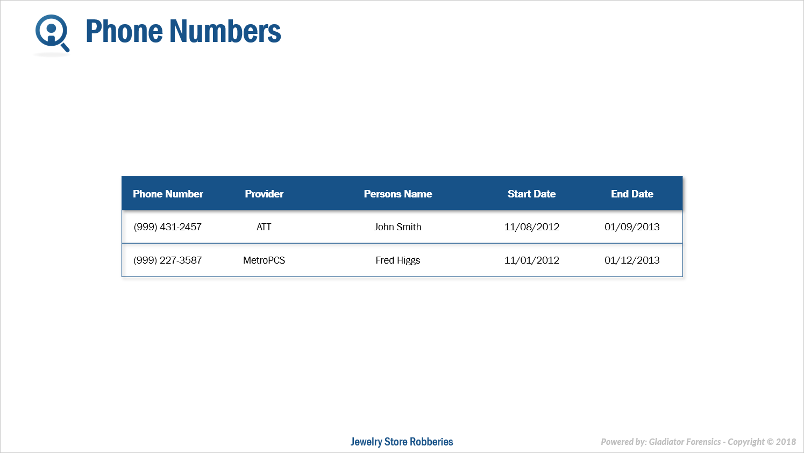Select phone number (999) 227-3587

click(167, 260)
